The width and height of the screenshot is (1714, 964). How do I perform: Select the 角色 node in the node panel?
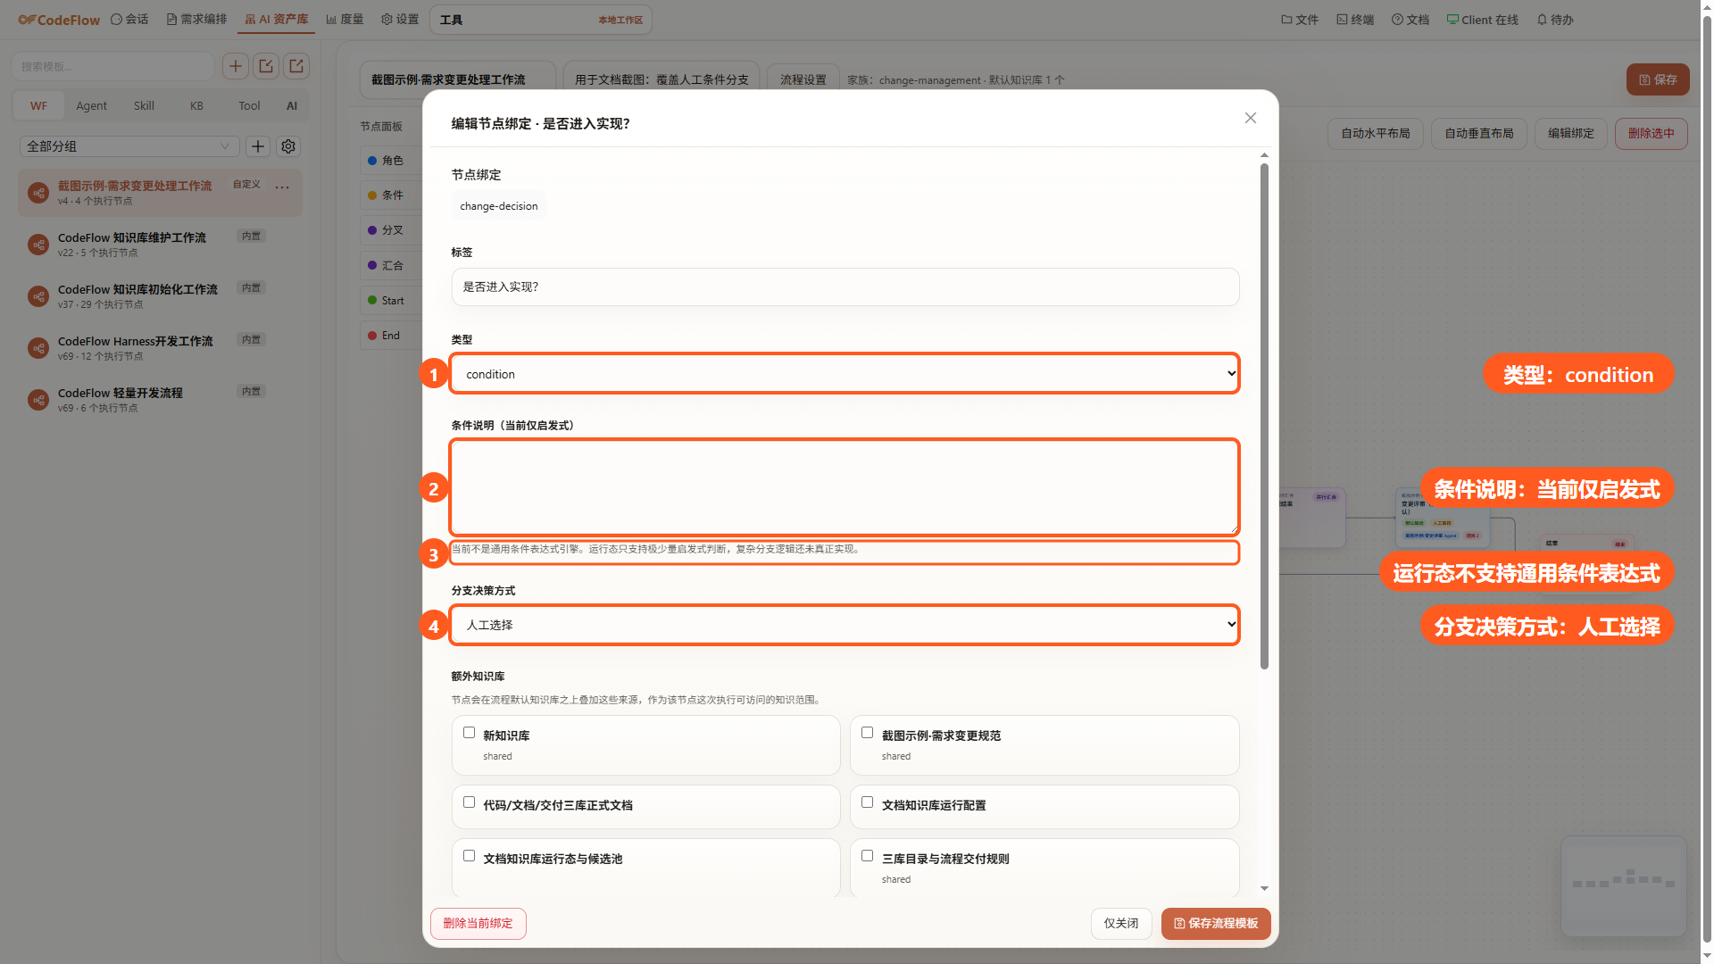[391, 161]
